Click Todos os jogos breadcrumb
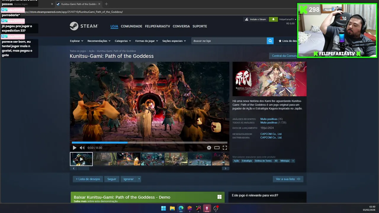 pos(78,51)
